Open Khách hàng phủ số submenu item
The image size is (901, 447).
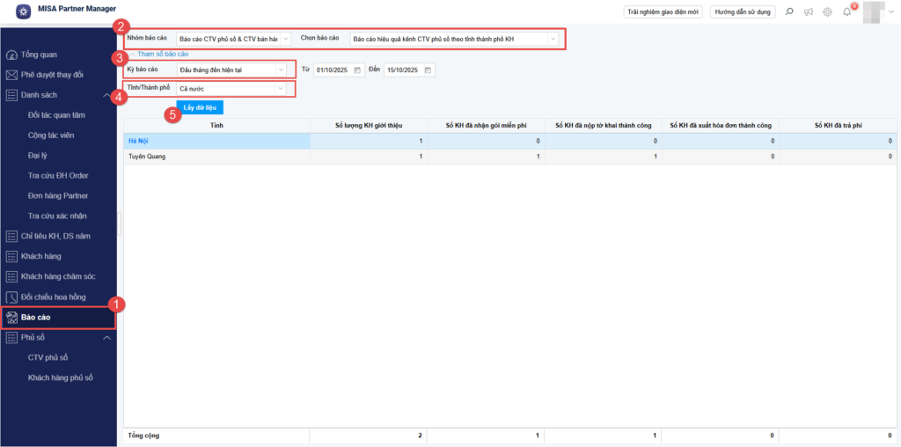[61, 377]
